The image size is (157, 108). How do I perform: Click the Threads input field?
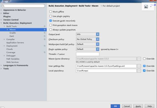(88, 54)
